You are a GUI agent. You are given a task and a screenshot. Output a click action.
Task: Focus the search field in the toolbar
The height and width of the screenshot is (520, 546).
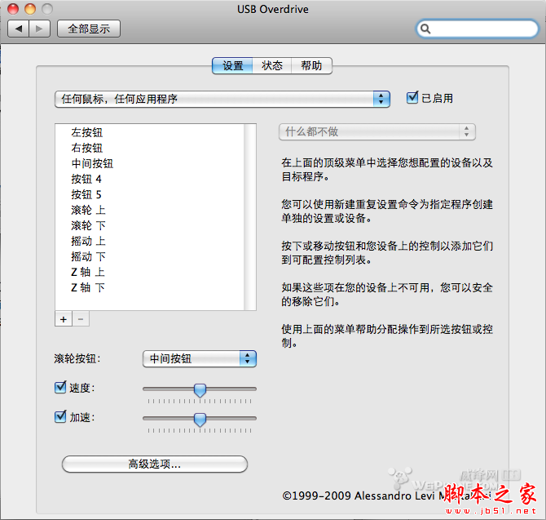[478, 29]
